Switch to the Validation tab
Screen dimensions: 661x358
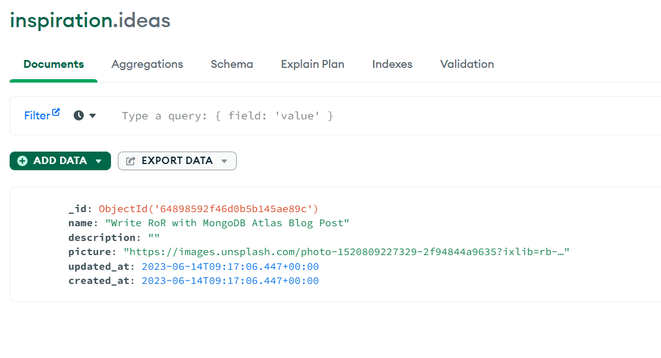(467, 64)
